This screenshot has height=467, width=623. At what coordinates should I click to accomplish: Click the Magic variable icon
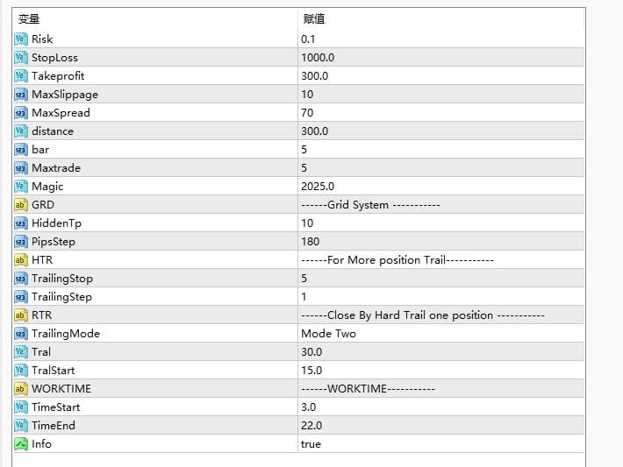tap(21, 187)
